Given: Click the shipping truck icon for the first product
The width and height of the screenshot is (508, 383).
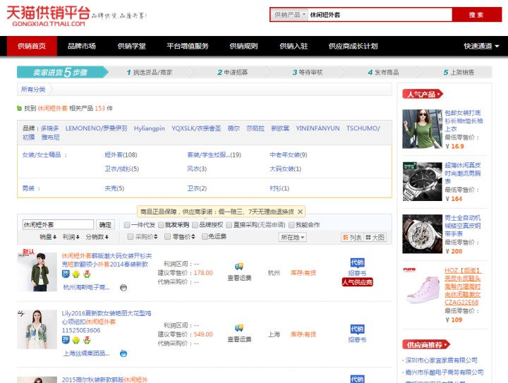Looking at the screenshot, I should [238, 267].
